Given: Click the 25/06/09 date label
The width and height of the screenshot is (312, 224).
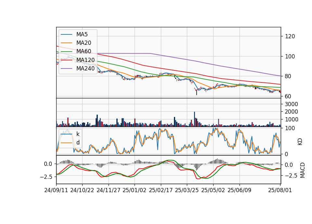Looking at the screenshot, I should 240,190.
